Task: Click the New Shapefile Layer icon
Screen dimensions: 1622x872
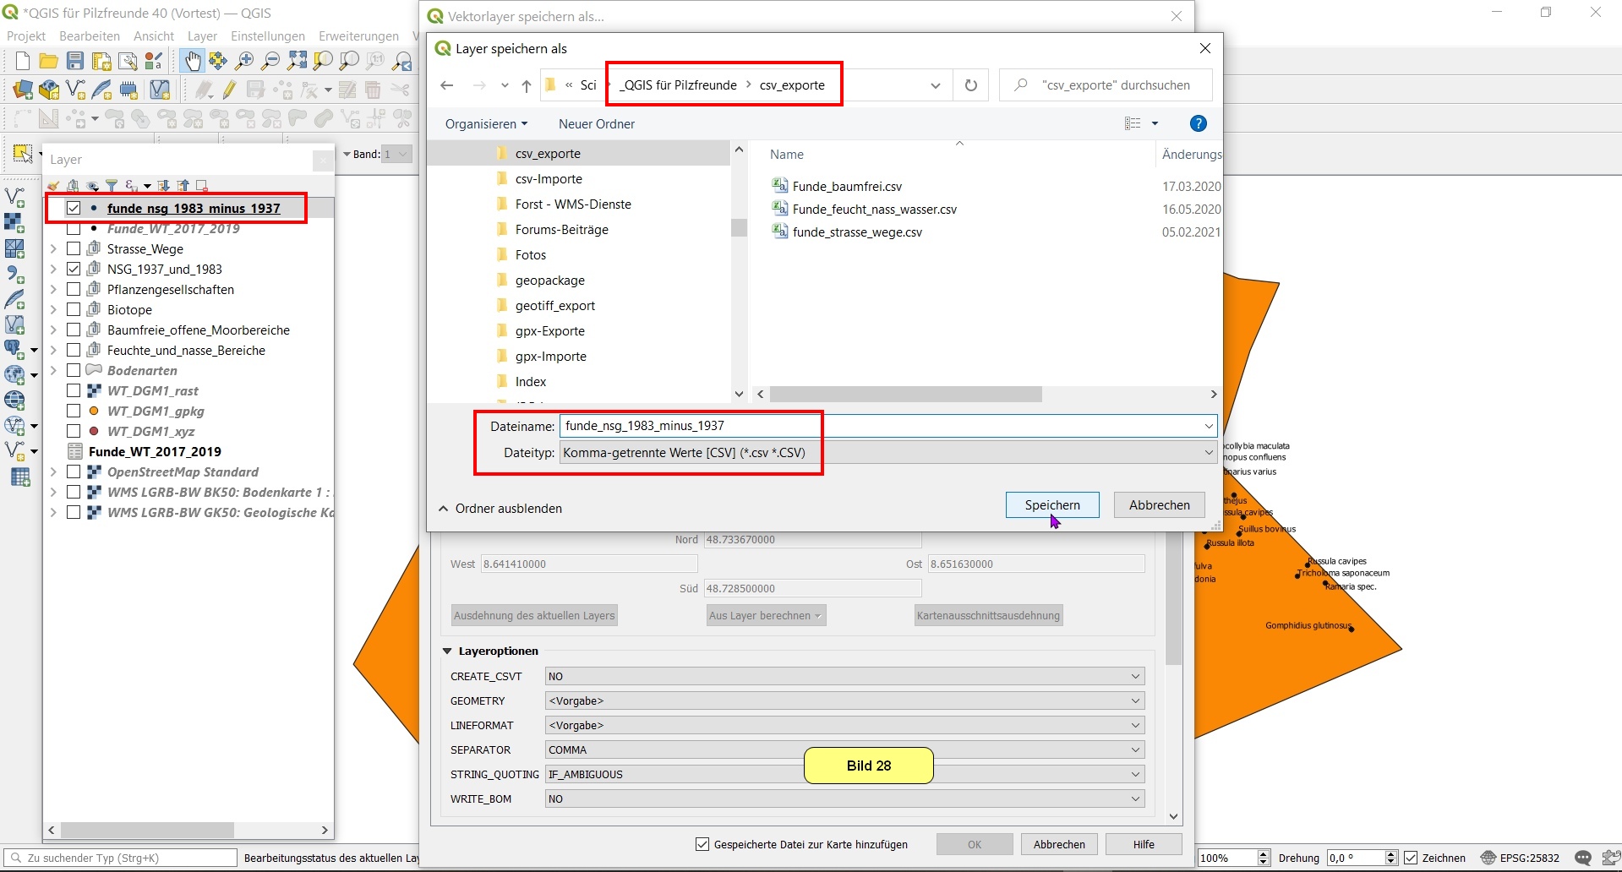Action: 75,90
